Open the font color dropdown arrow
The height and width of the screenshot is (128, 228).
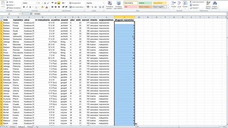pos(48,7)
